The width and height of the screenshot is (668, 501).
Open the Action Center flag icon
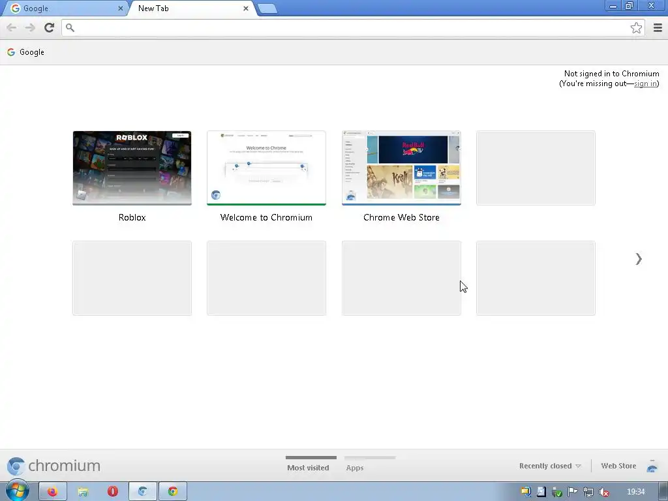(573, 492)
